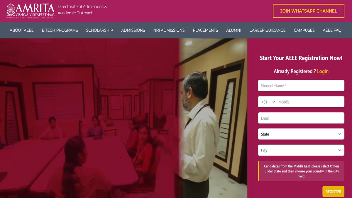This screenshot has width=352, height=198.
Task: Open the AEEE FAQ page
Action: point(332,30)
